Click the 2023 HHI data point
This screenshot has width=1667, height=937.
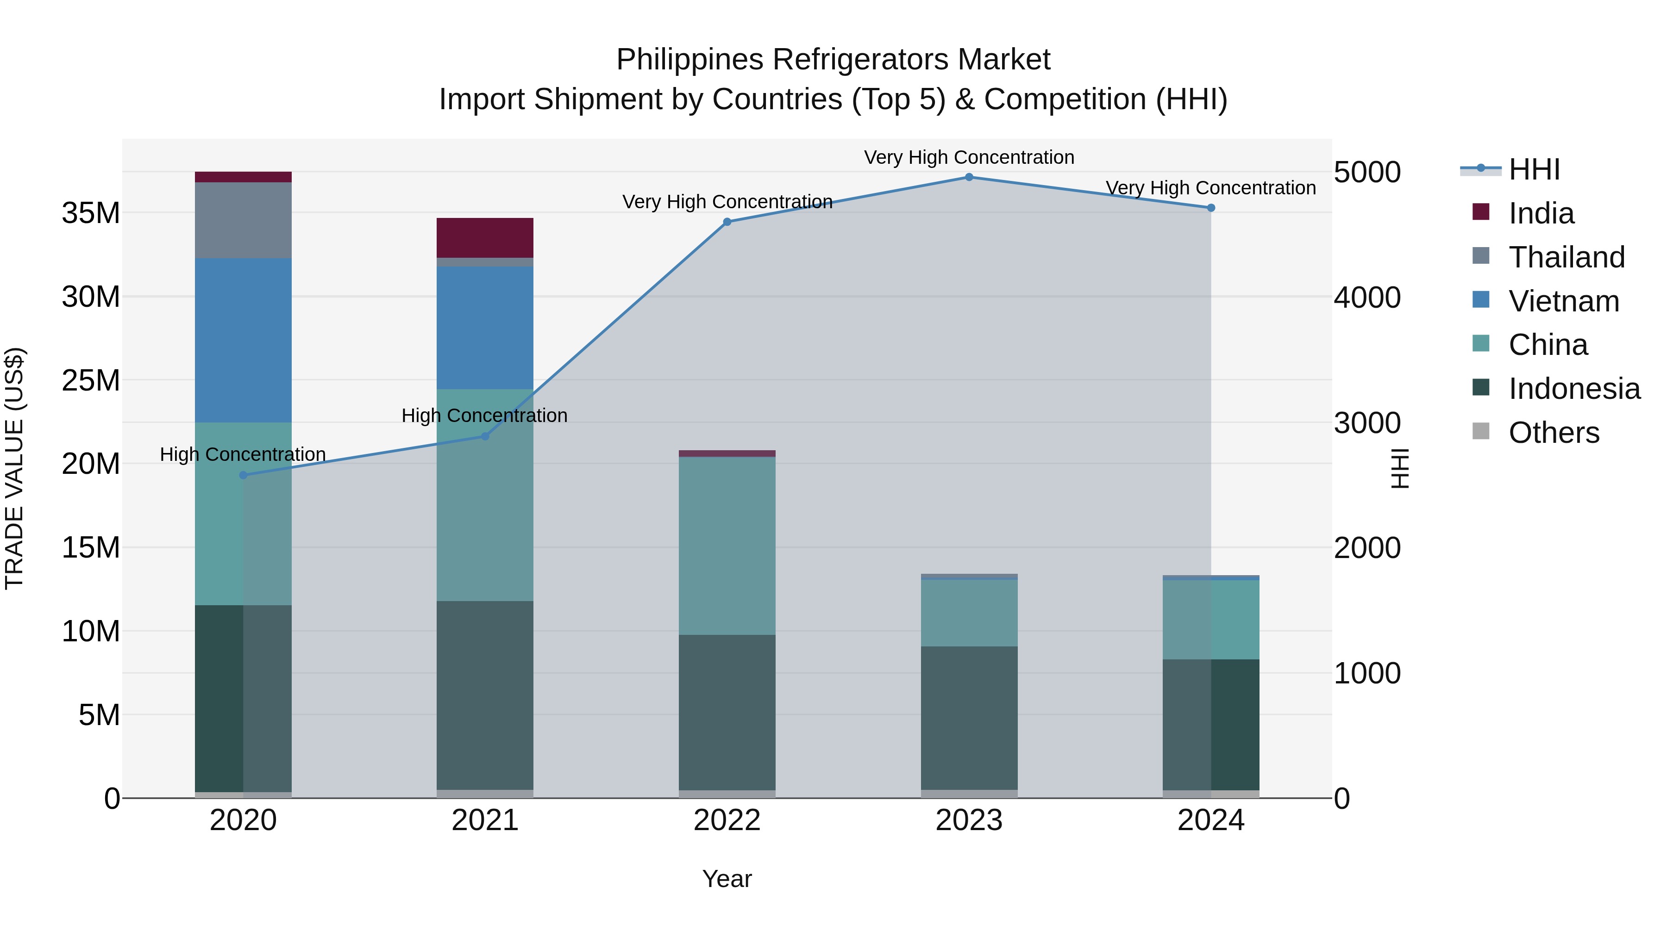(x=969, y=177)
